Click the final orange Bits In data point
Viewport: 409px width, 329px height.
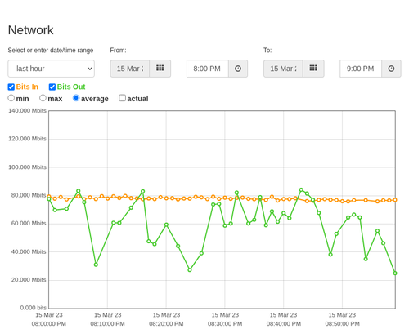coord(395,200)
